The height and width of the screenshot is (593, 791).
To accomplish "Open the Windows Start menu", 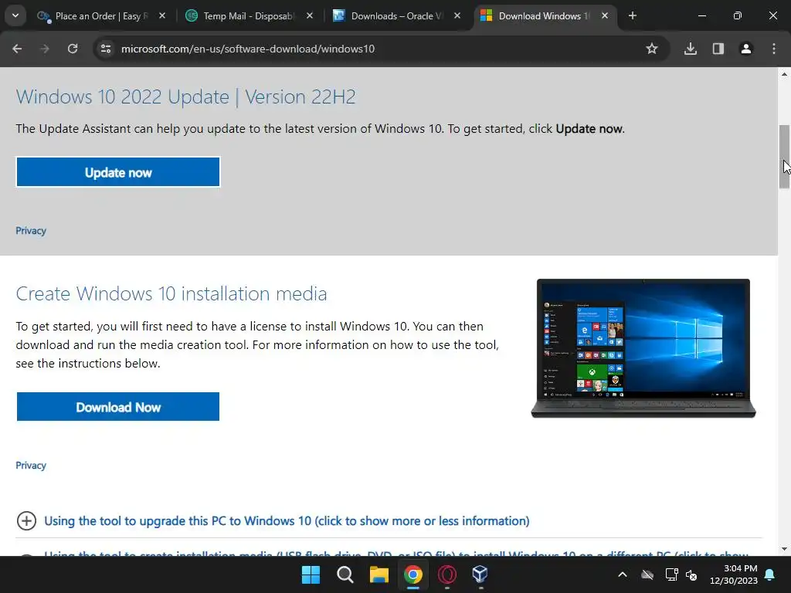I will 311,574.
